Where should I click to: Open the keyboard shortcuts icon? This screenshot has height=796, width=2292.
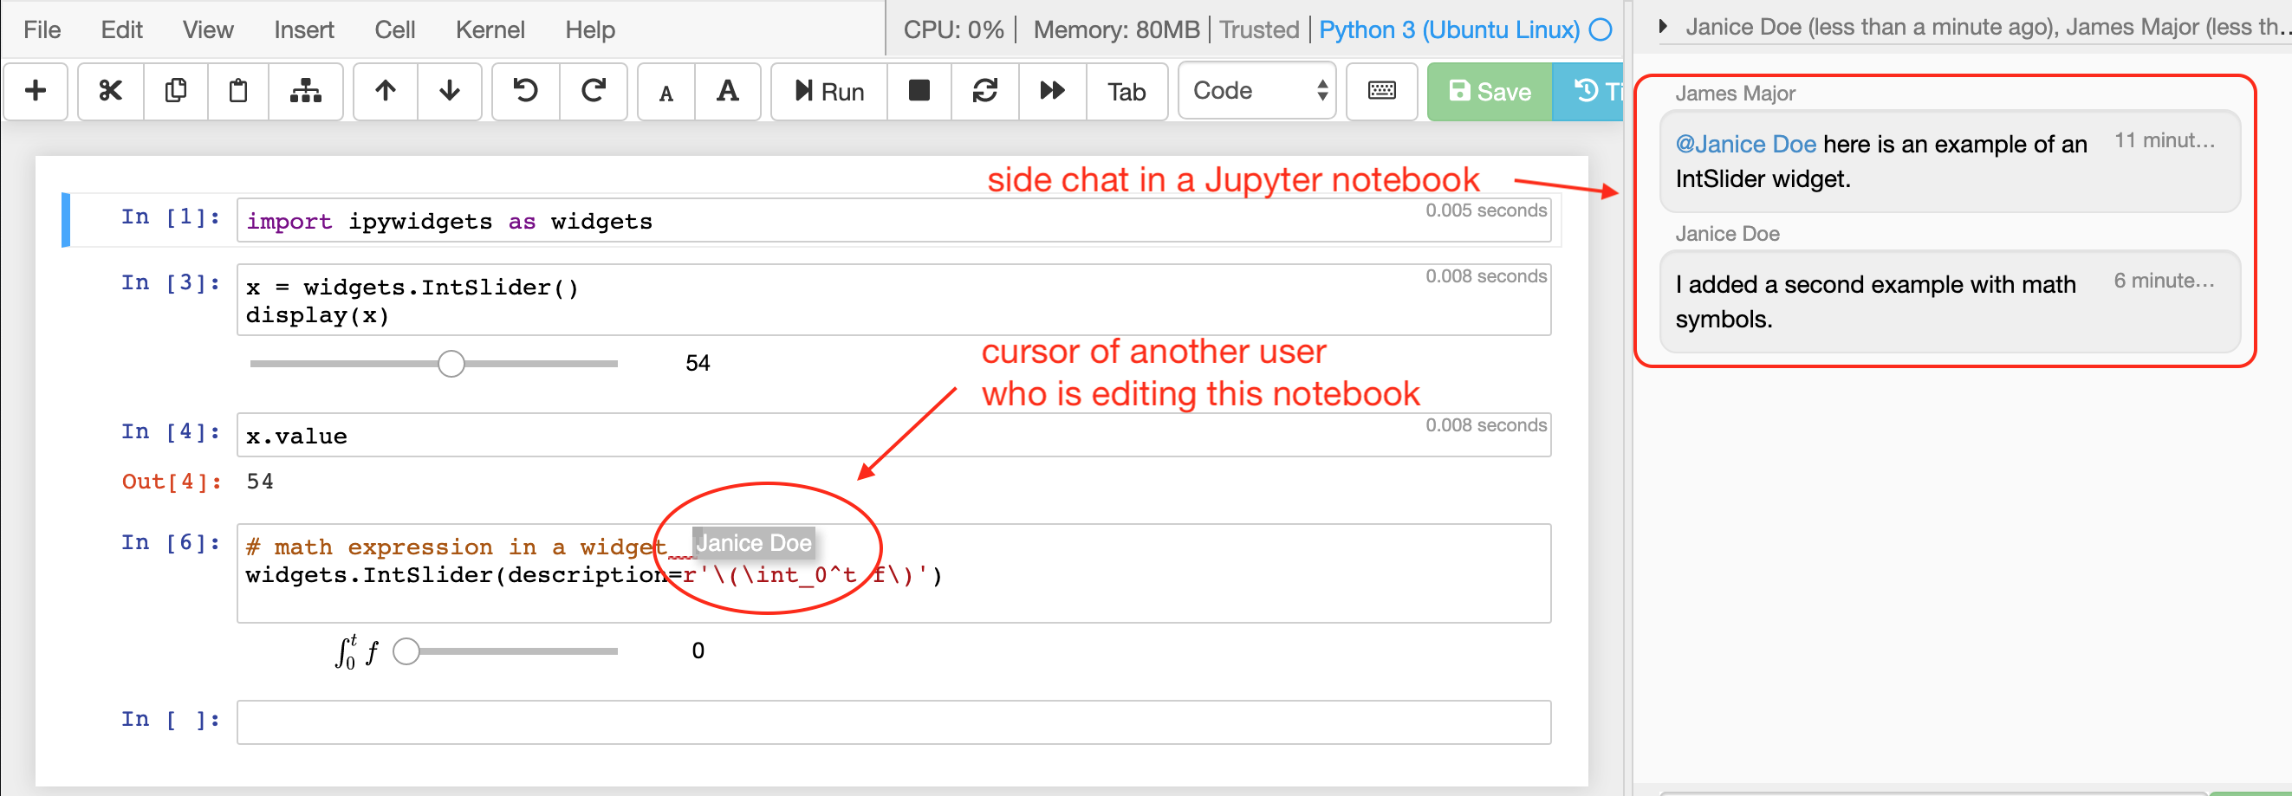pyautogui.click(x=1380, y=91)
